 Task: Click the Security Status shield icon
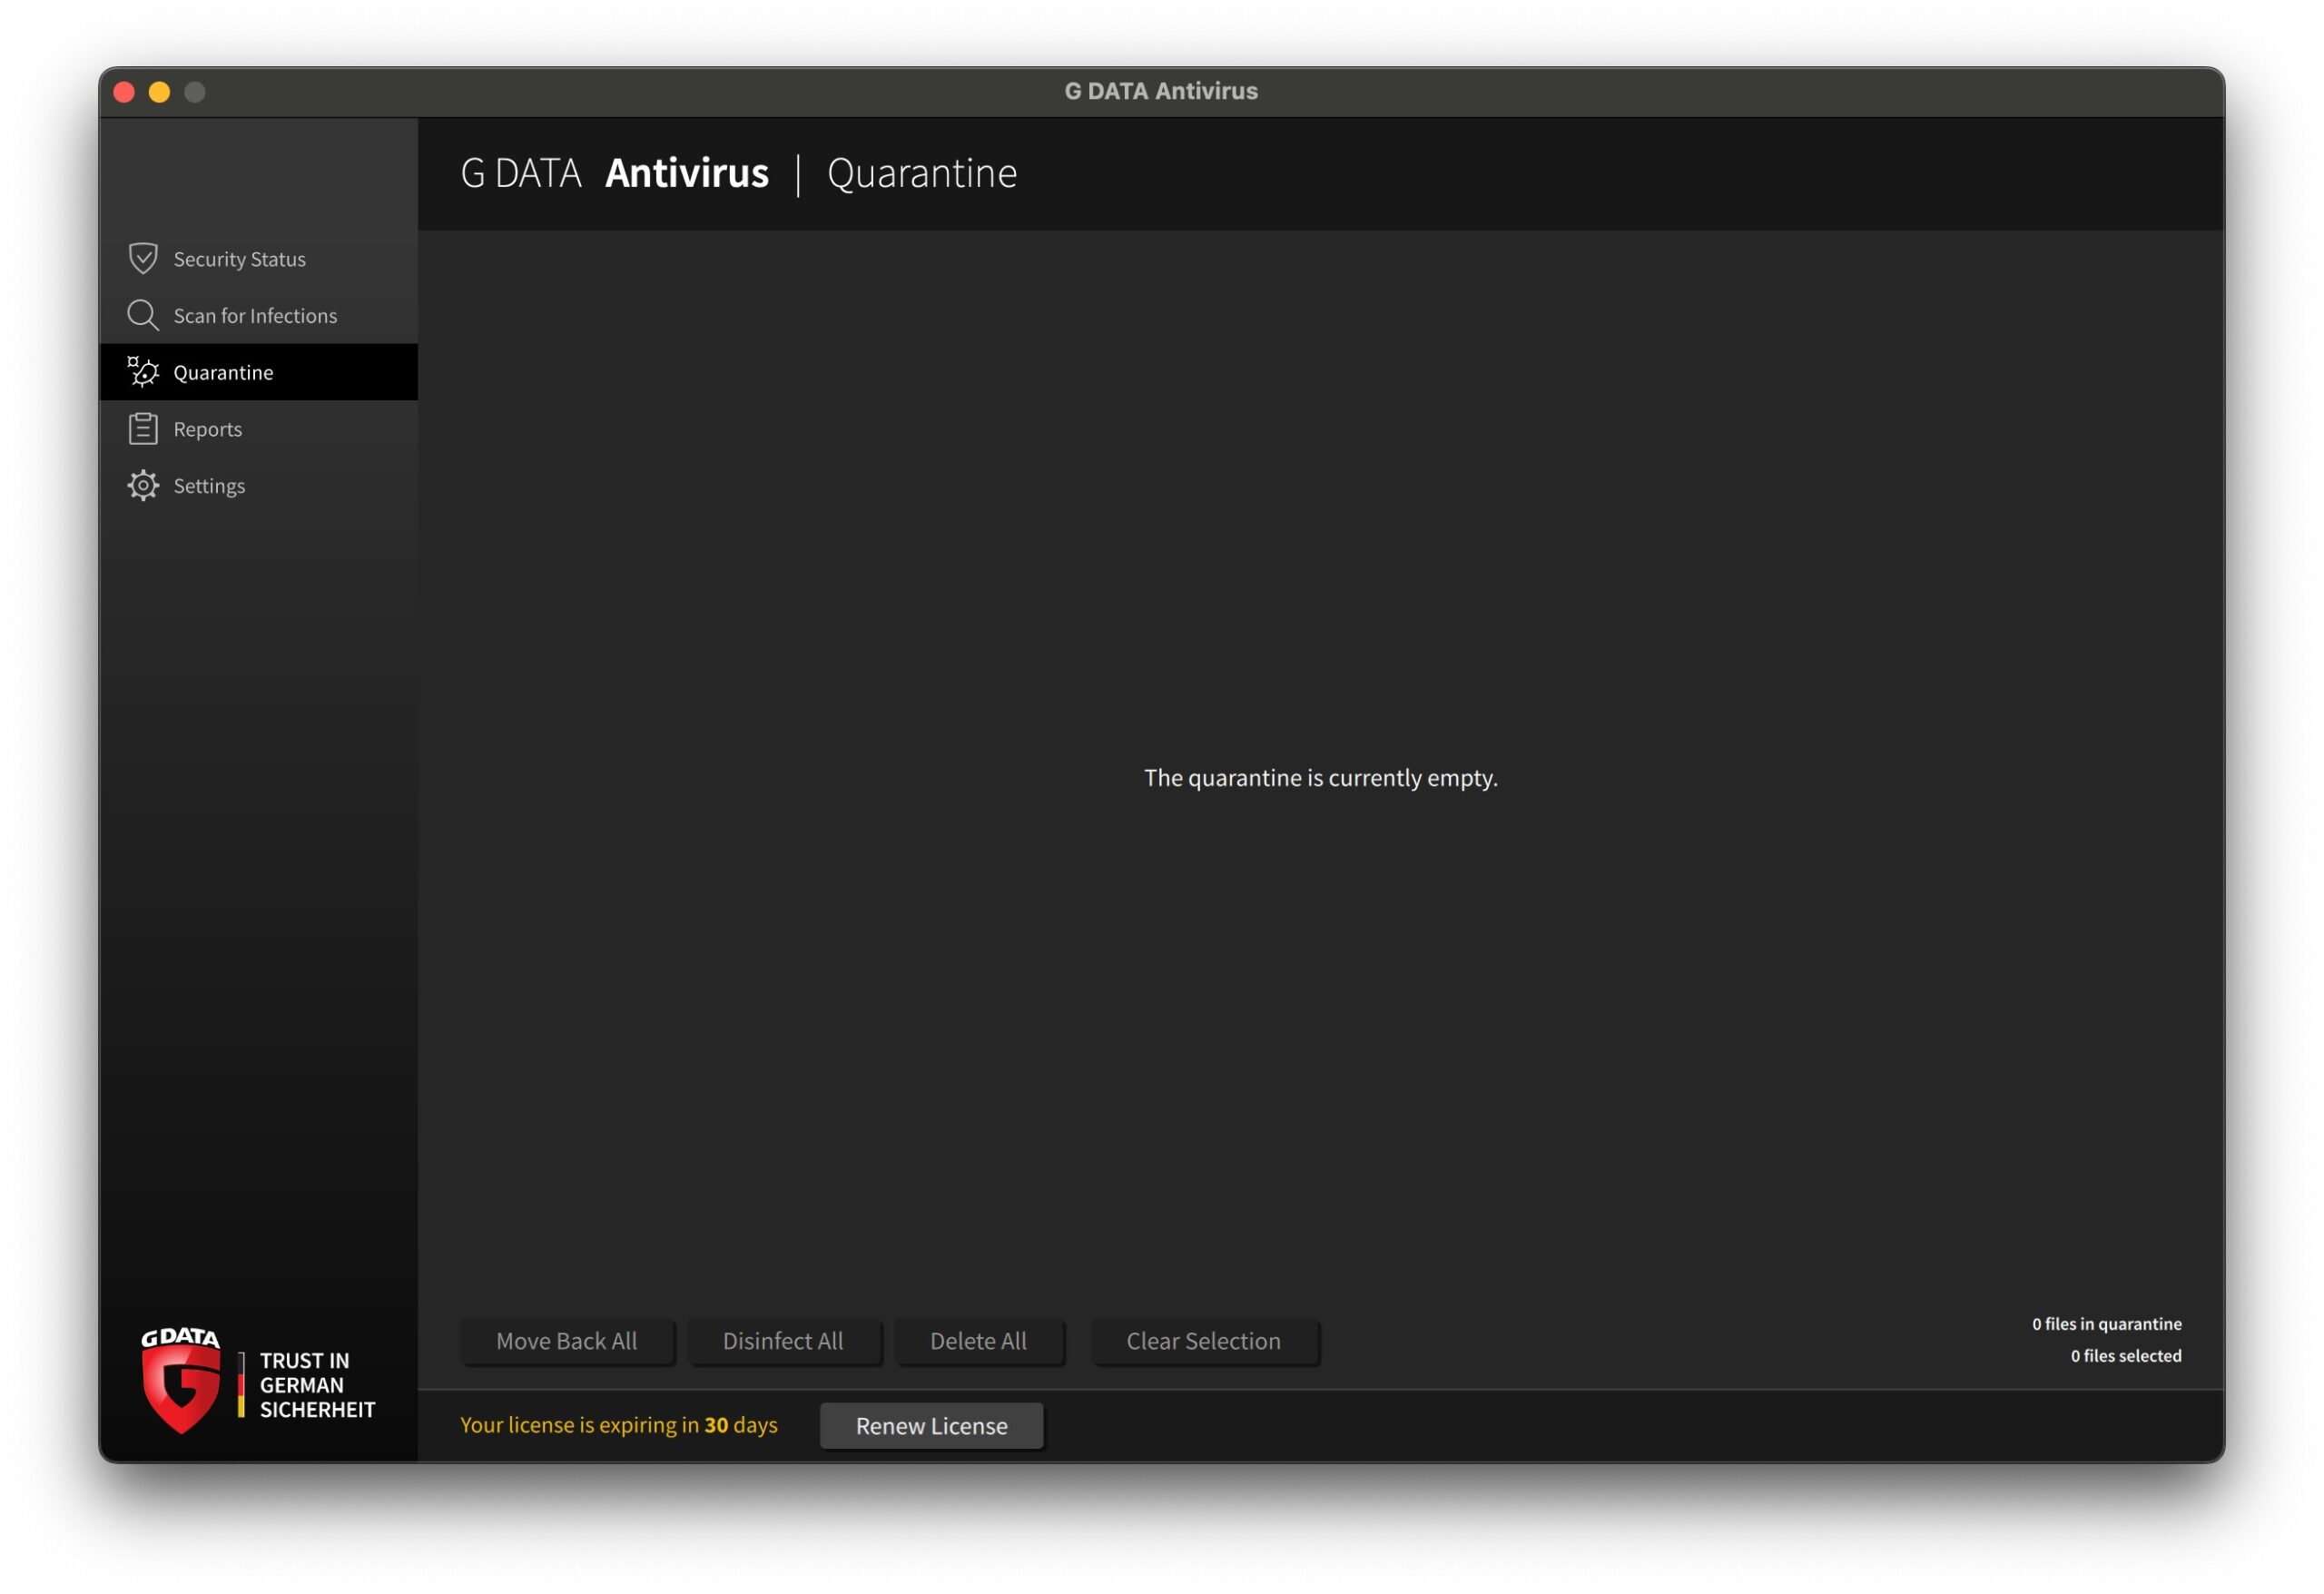(143, 259)
